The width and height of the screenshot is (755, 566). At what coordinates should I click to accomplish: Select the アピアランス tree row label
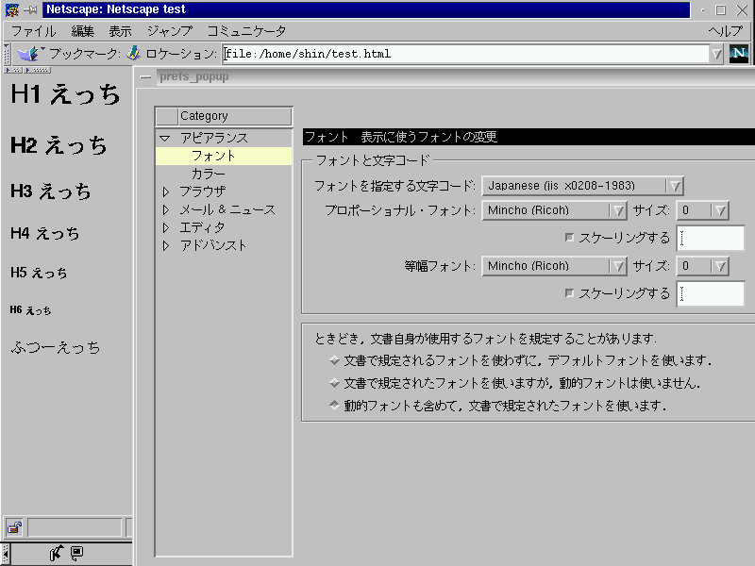(x=214, y=138)
